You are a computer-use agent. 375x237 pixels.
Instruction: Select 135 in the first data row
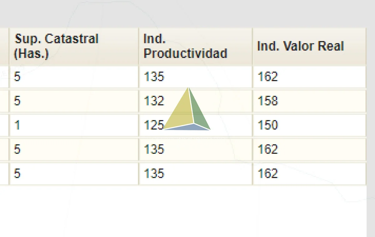(154, 77)
